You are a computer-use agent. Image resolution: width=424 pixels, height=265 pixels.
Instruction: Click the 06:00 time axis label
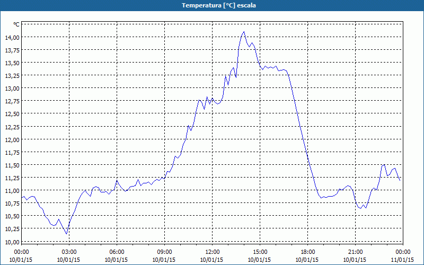click(x=117, y=252)
